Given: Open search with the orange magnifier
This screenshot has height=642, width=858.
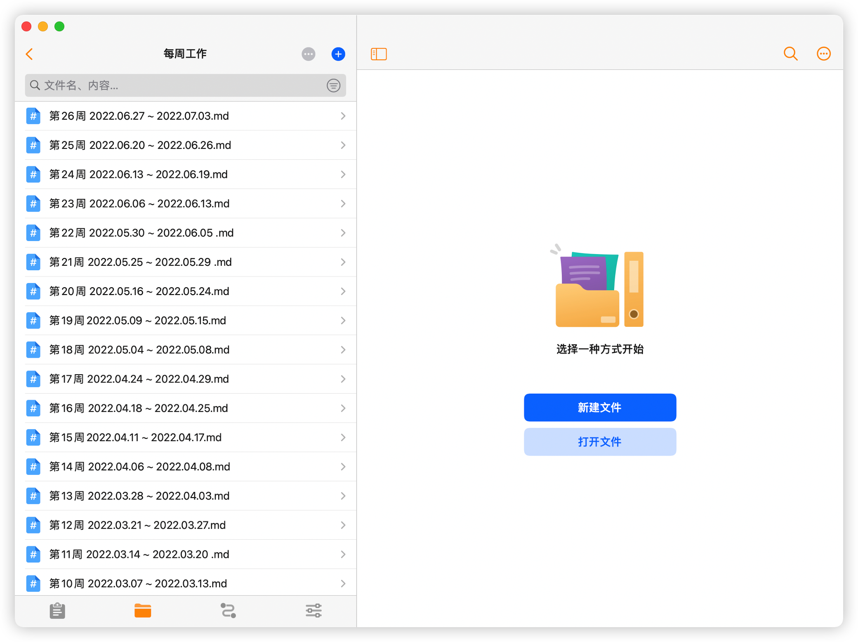Looking at the screenshot, I should coord(790,54).
